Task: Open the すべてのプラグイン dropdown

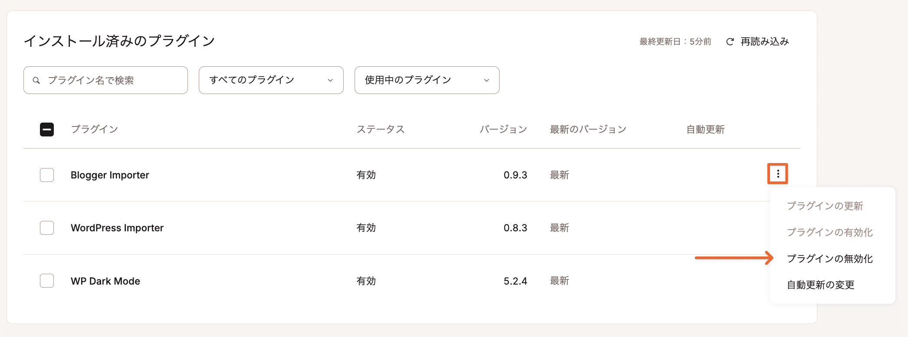Action: [271, 80]
